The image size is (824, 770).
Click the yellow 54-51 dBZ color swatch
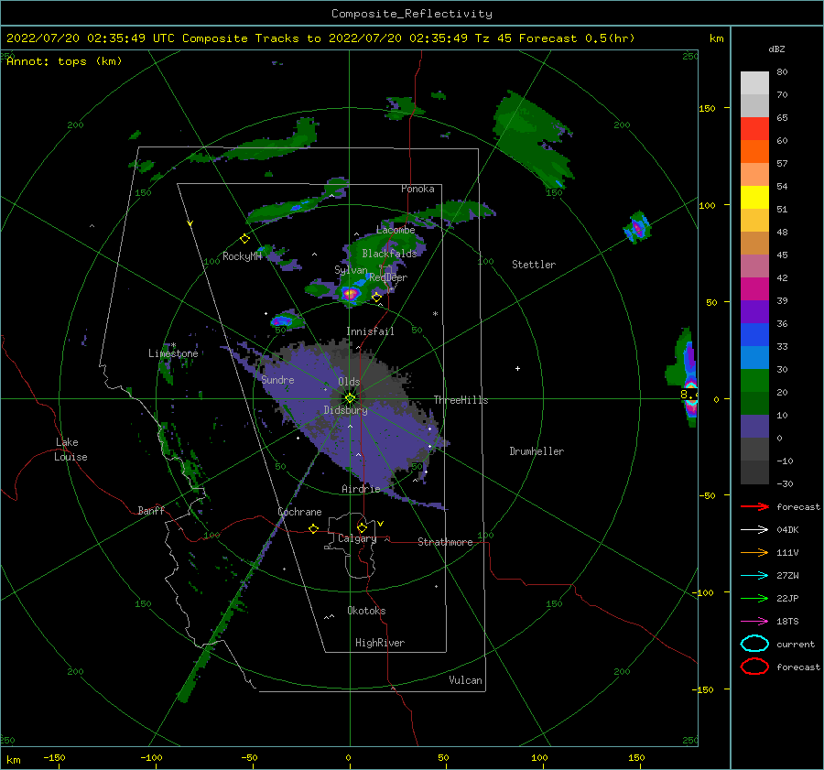point(754,197)
